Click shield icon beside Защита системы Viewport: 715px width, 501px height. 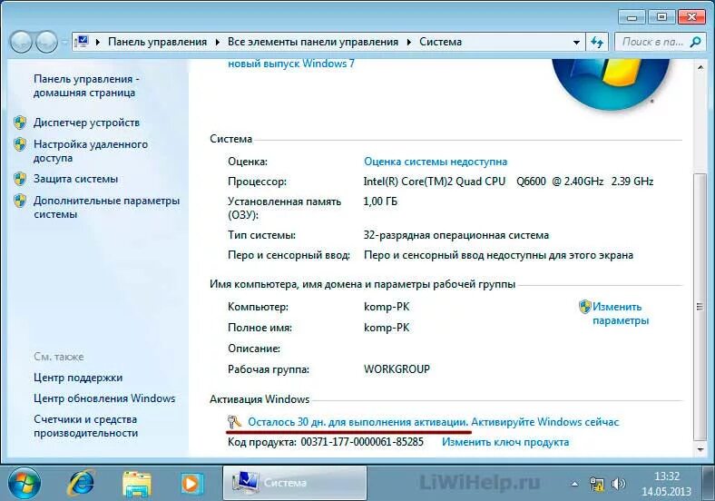tap(20, 179)
